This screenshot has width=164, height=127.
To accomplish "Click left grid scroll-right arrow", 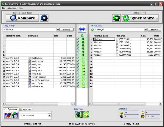I will tap(73, 104).
